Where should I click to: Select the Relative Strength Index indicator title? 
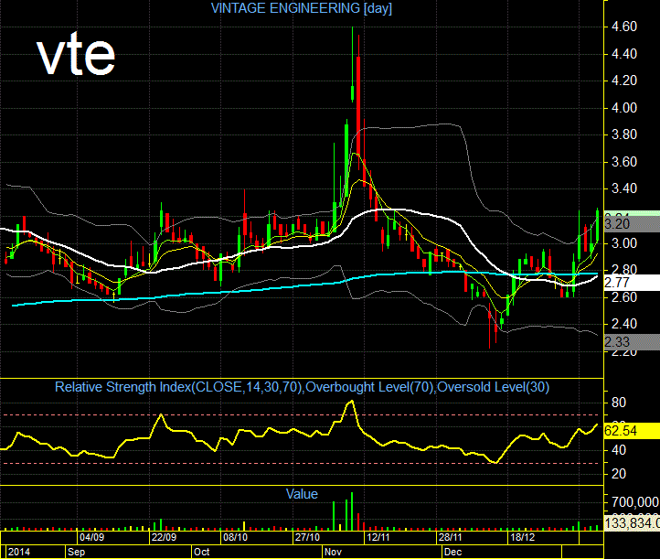(x=302, y=387)
